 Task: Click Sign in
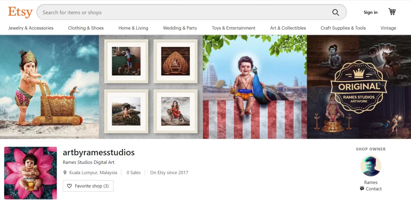pyautogui.click(x=370, y=12)
